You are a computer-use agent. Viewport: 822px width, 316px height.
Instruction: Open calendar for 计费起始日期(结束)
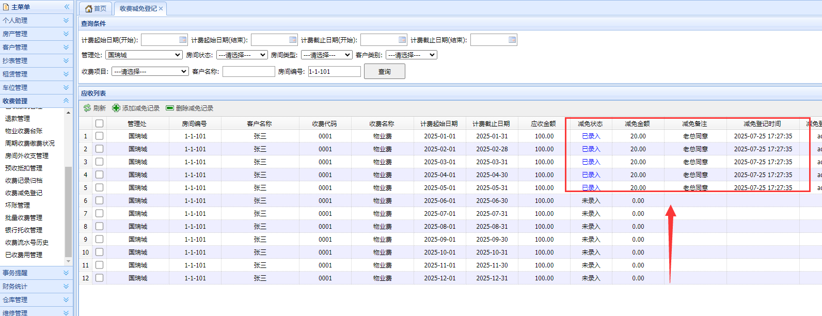pyautogui.click(x=293, y=40)
